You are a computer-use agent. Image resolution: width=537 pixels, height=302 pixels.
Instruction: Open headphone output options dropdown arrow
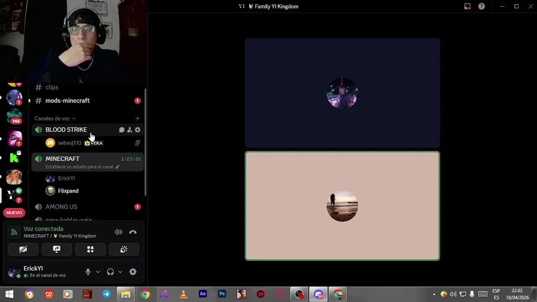point(120,272)
